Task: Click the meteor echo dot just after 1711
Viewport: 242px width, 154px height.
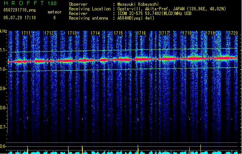Action: 28,118
